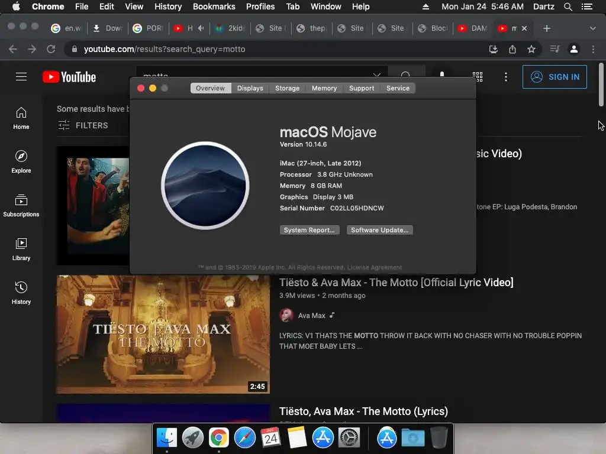Open YouTube FILTERS options
This screenshot has width=606, height=454.
pyautogui.click(x=83, y=125)
